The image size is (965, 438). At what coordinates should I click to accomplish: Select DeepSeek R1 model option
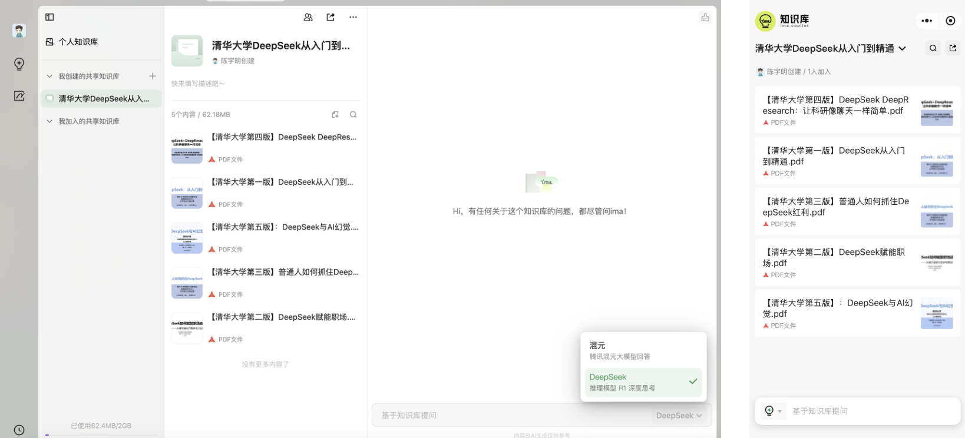pyautogui.click(x=643, y=382)
